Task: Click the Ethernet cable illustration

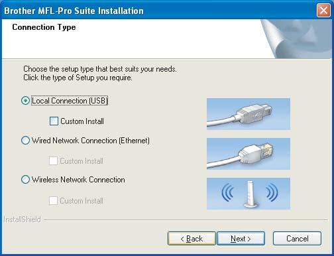Action: pos(249,154)
